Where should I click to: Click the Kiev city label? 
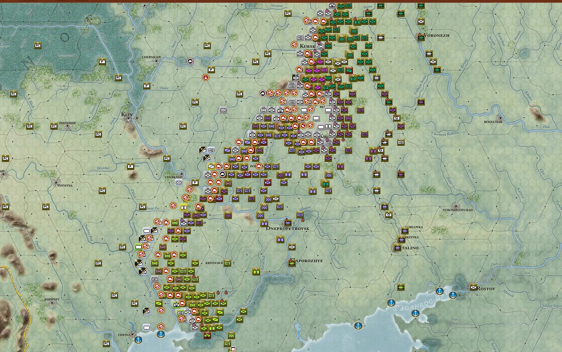[127, 114]
